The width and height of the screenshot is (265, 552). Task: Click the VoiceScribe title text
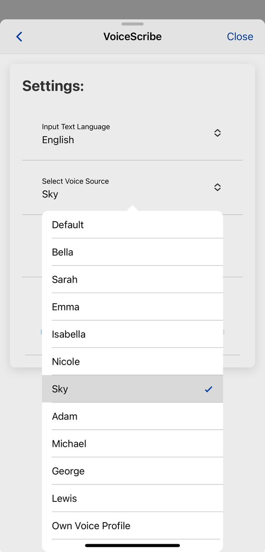[x=132, y=37]
